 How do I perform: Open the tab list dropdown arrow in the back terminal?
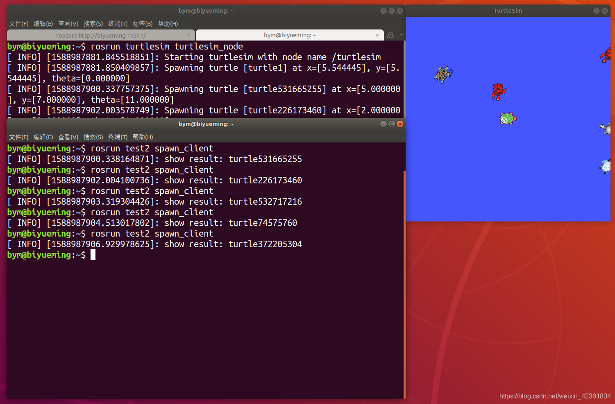(x=401, y=35)
